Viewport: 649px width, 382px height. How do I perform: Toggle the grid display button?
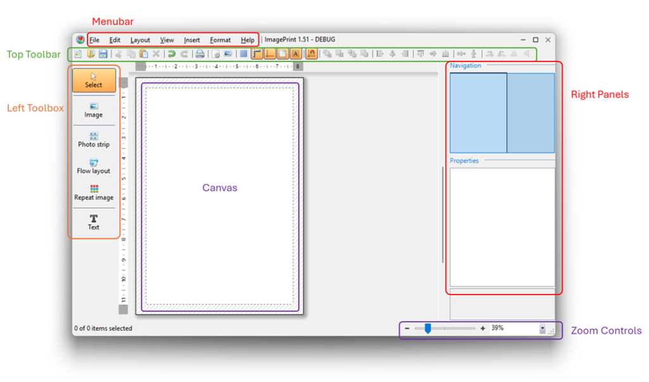pyautogui.click(x=243, y=54)
